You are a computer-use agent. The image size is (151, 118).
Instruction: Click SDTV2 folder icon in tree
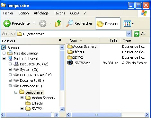click(x=28, y=109)
